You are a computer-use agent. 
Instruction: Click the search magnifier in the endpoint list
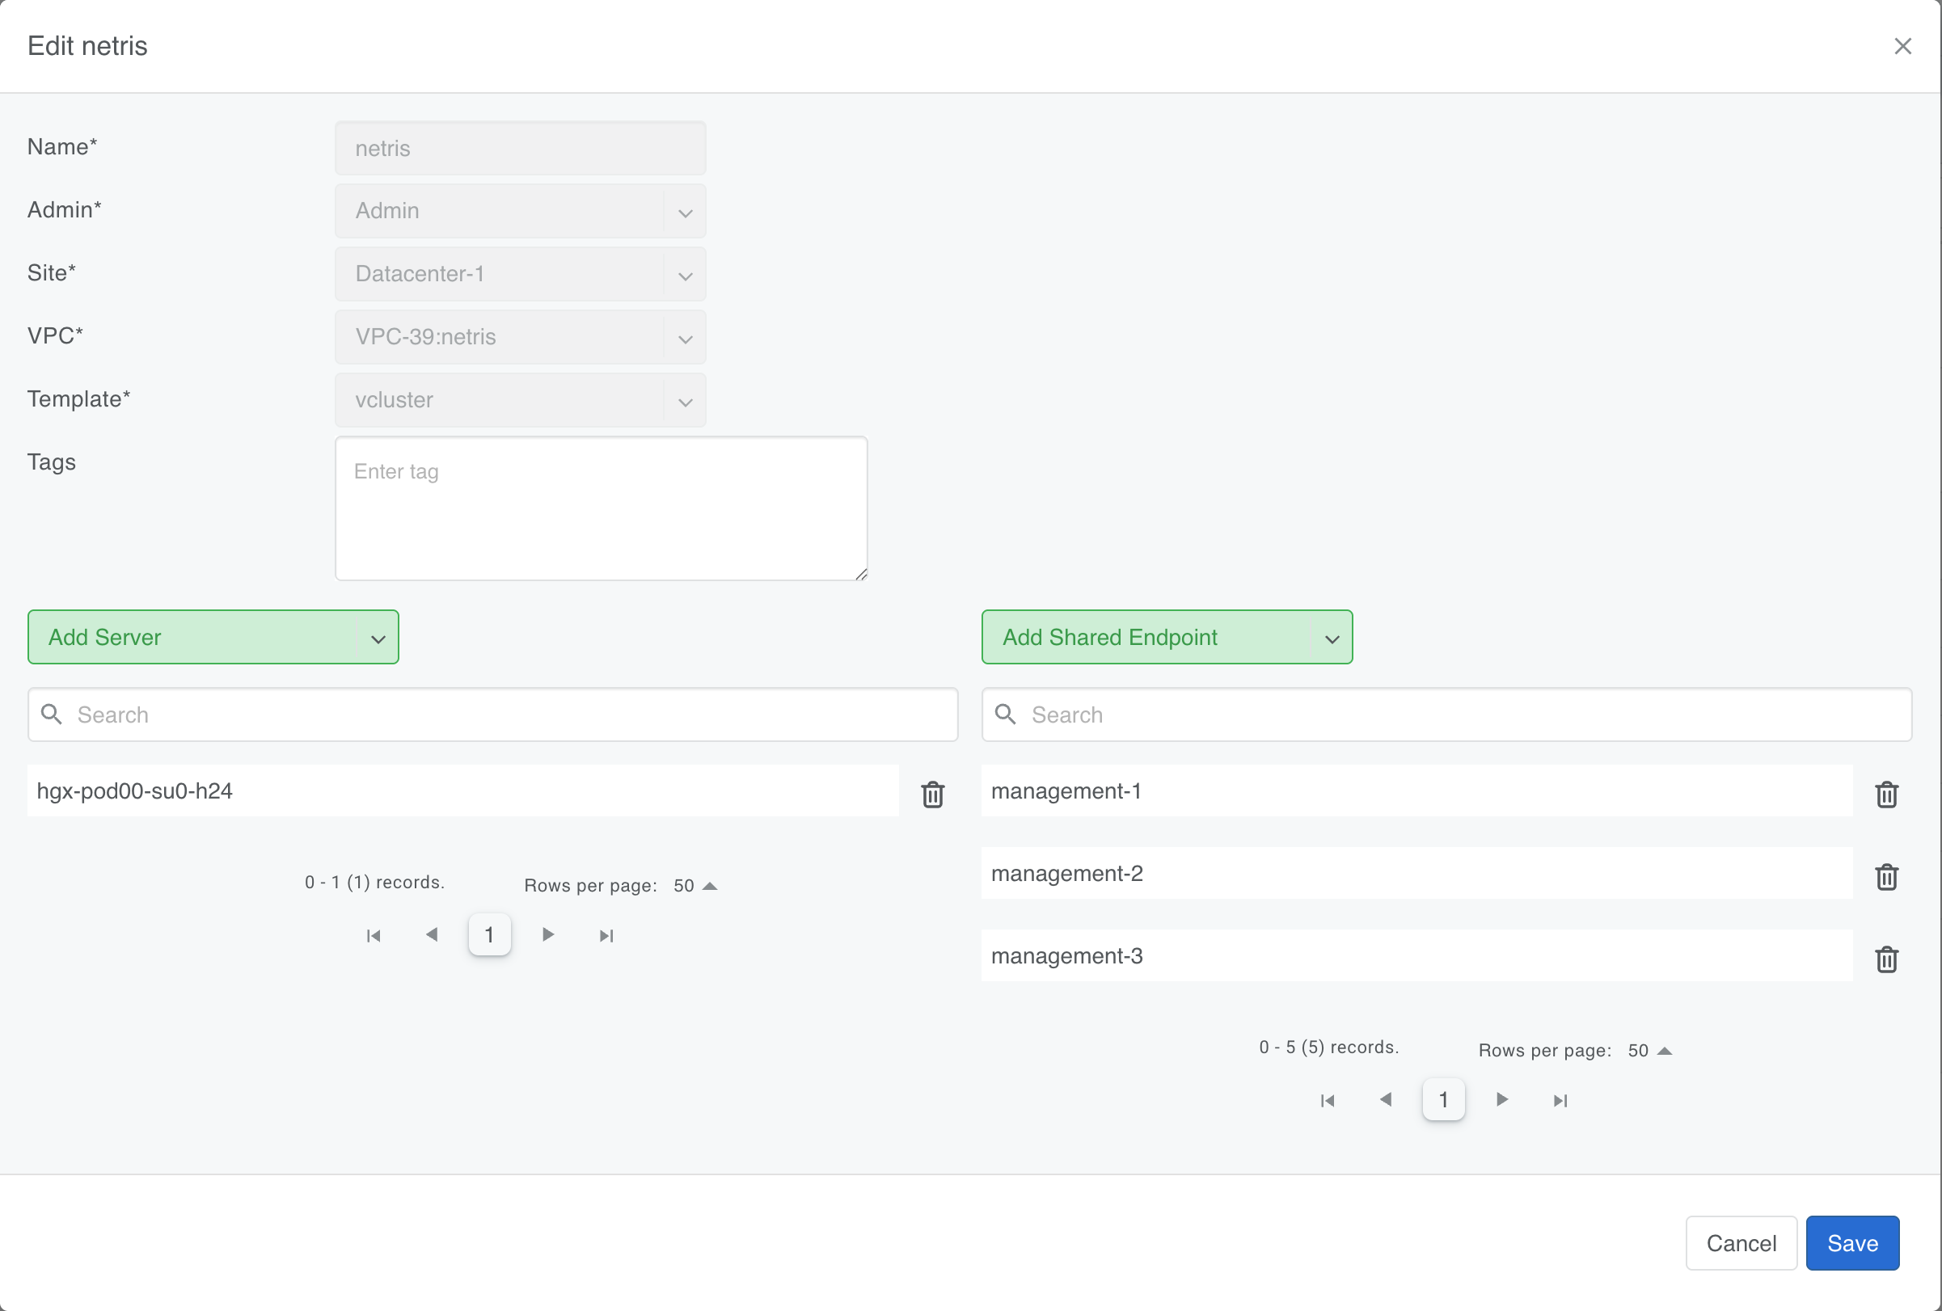click(x=1005, y=715)
